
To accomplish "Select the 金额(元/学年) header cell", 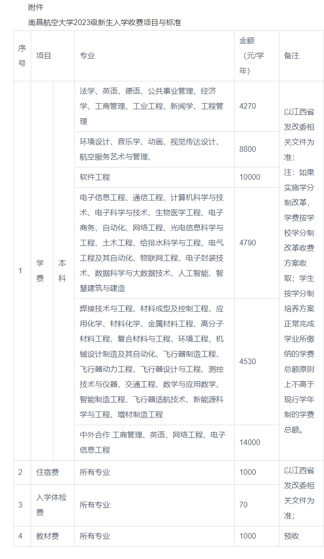I will click(x=257, y=56).
